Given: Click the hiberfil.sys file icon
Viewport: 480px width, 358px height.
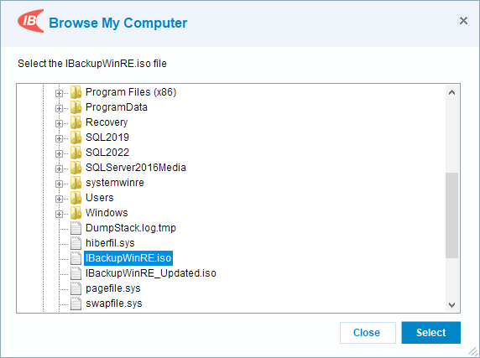Looking at the screenshot, I should 76,243.
